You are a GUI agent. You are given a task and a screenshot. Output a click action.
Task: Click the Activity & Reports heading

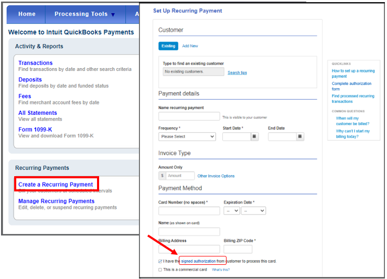tap(39, 46)
